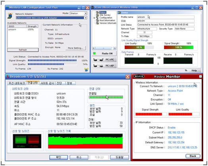The width and height of the screenshot is (208, 166).
Task: Select the Status tree item icon
Action: click(x=97, y=12)
